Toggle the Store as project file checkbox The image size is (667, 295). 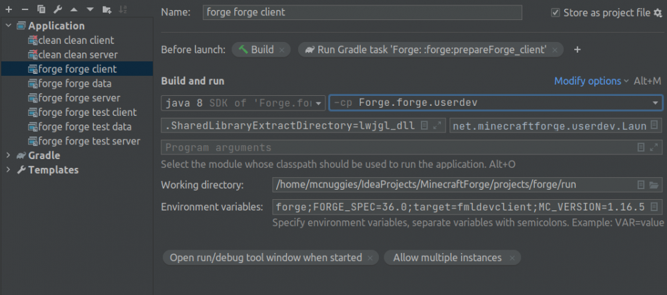click(556, 13)
